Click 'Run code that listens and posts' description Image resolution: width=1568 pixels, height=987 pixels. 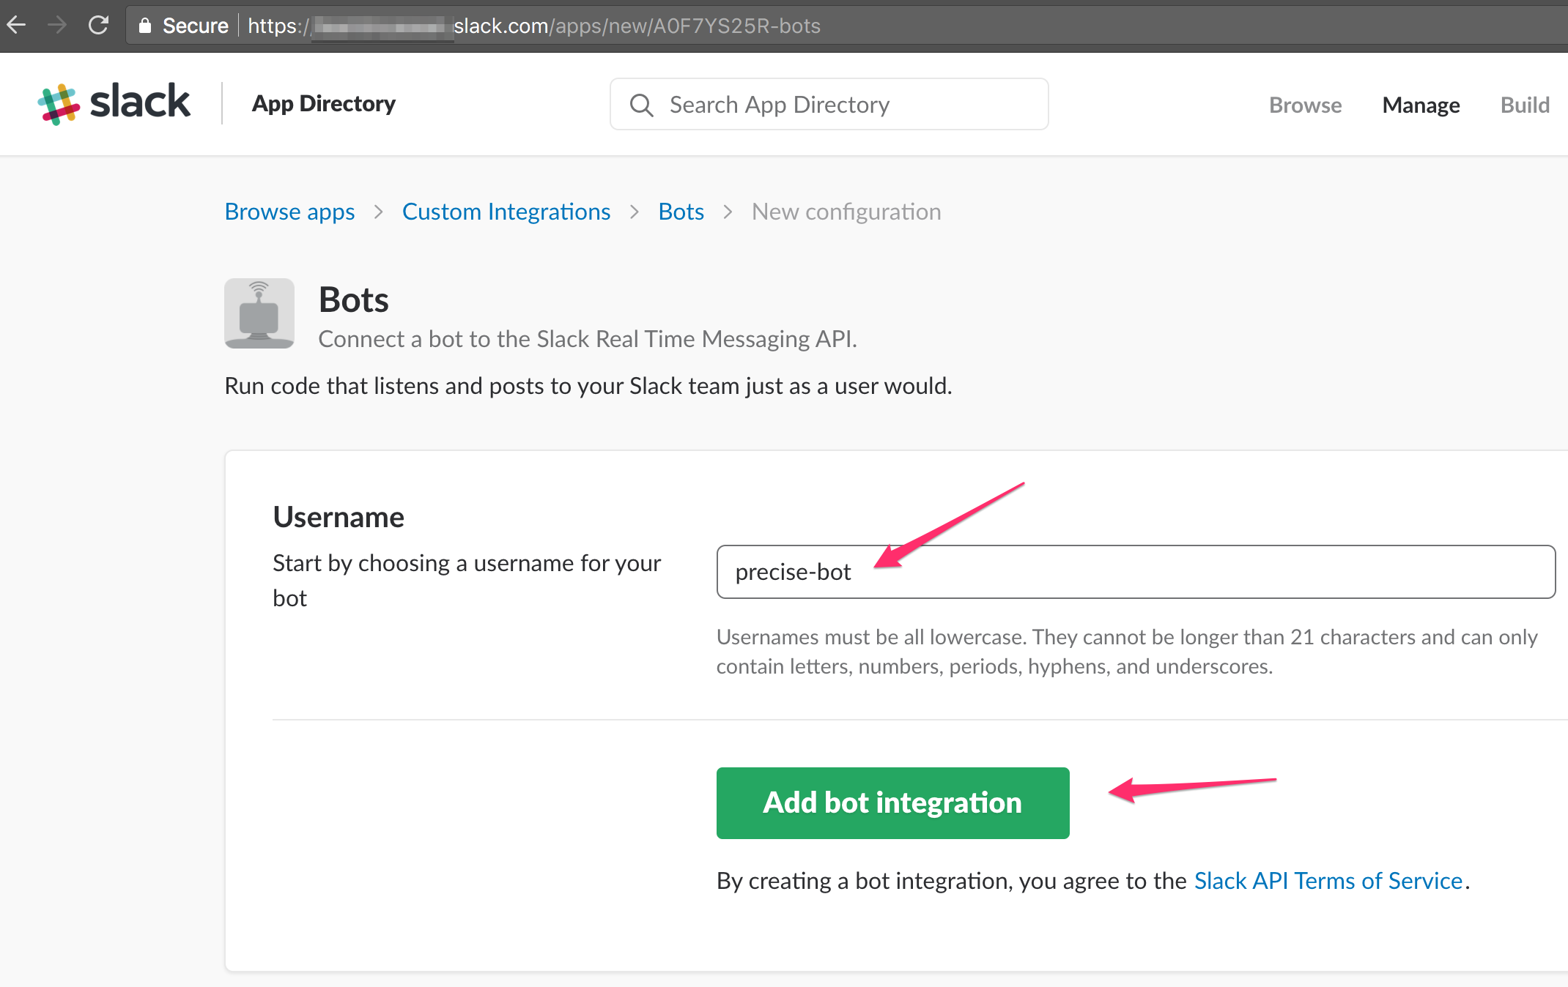[588, 386]
